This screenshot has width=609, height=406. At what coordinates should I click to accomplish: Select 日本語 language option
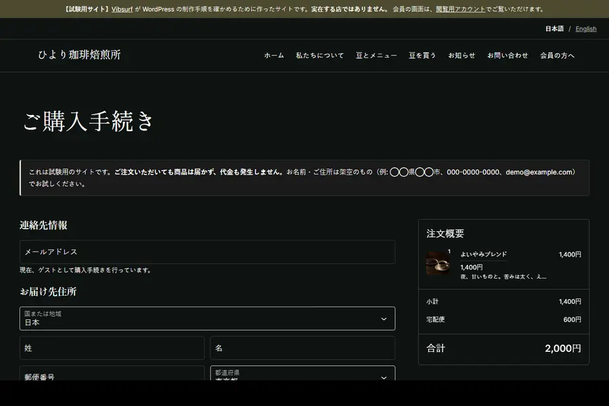pyautogui.click(x=554, y=28)
